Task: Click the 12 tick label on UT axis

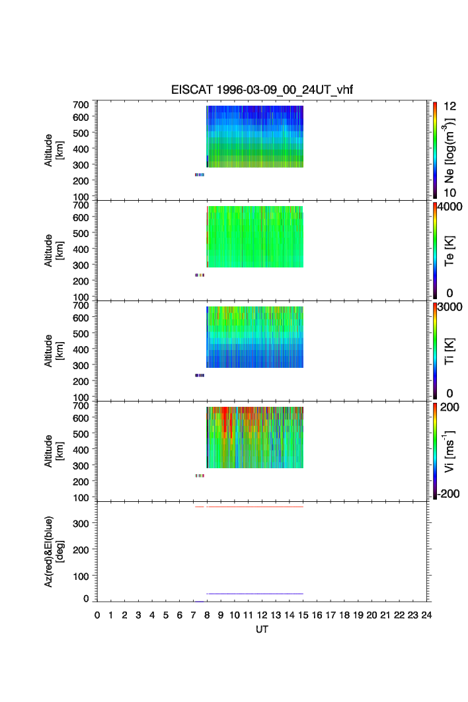Action: pyautogui.click(x=262, y=615)
